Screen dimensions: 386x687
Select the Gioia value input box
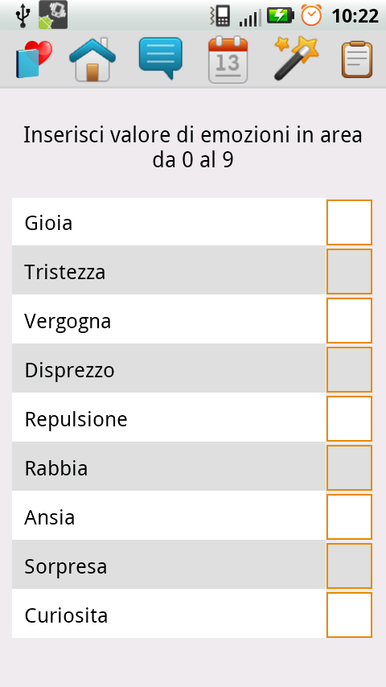pyautogui.click(x=349, y=222)
